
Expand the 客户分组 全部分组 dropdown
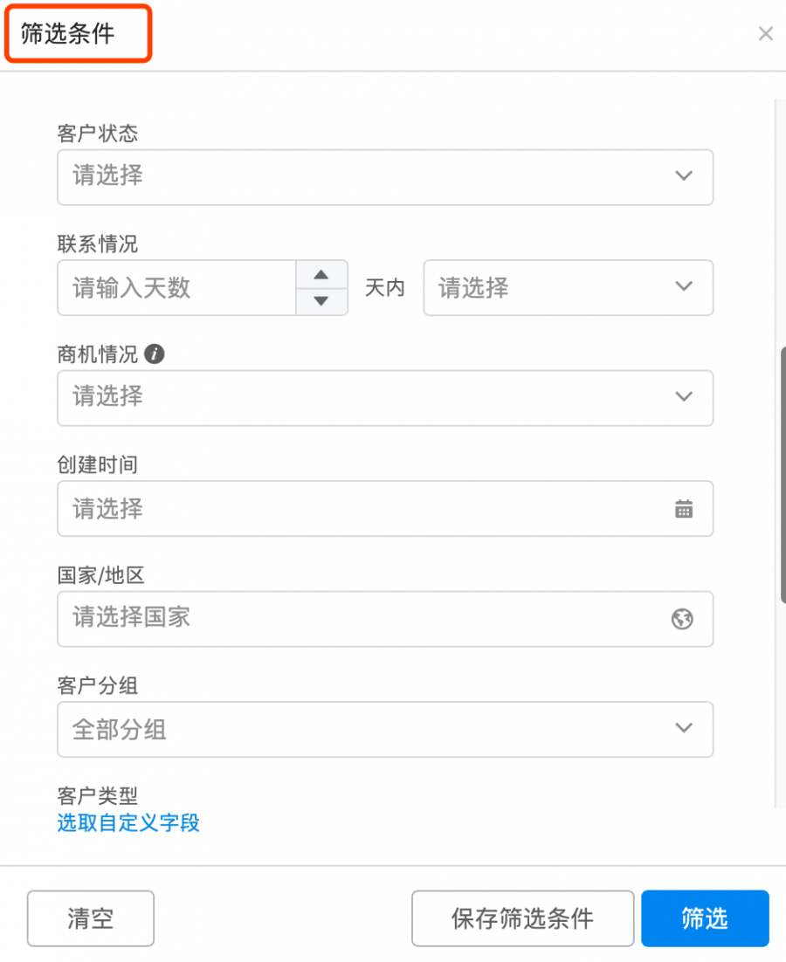(385, 730)
